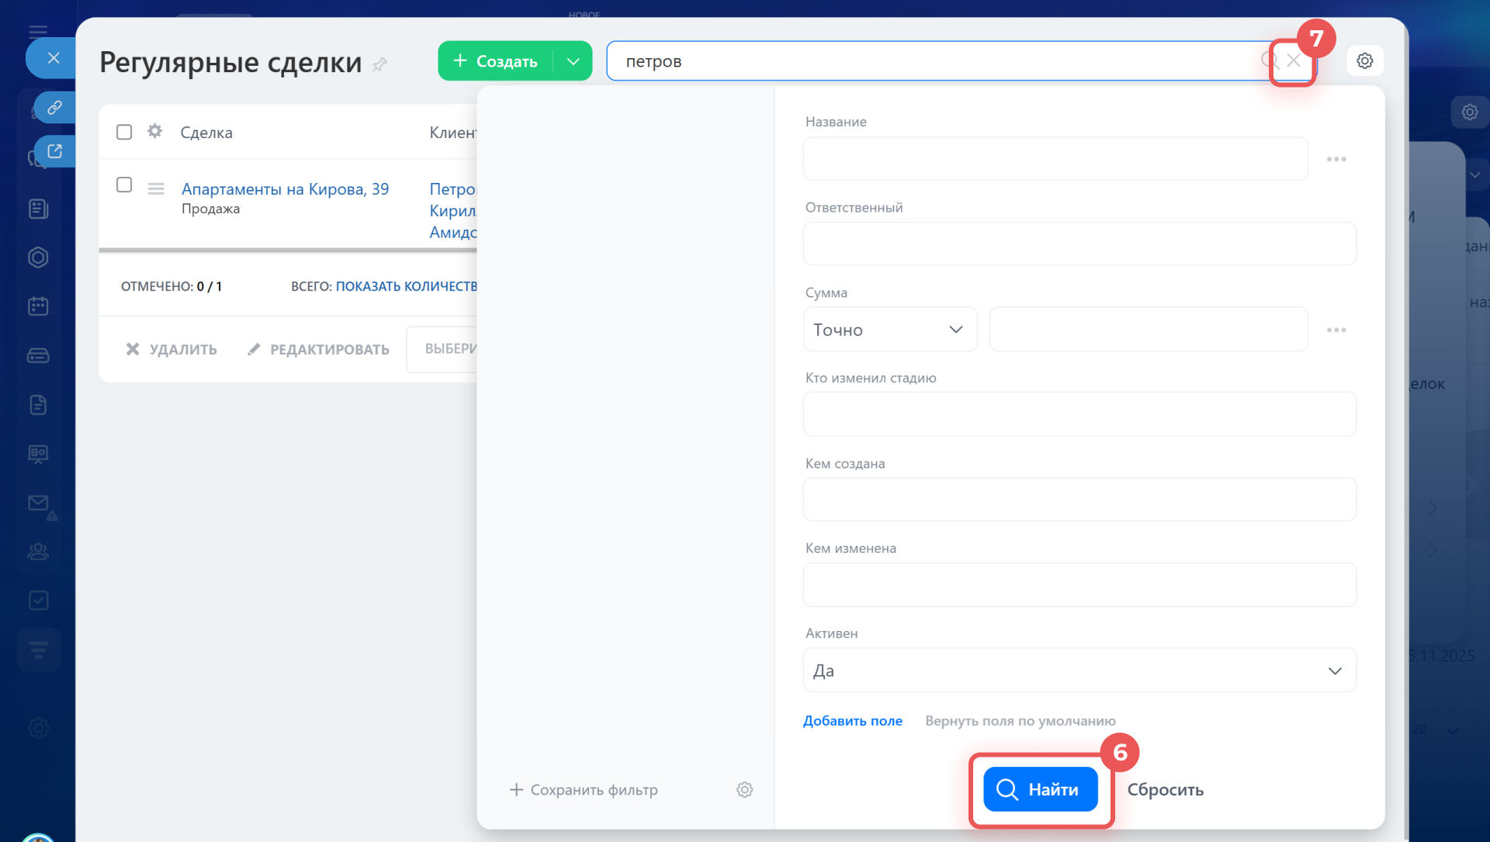Viewport: 1490px width, 842px height.
Task: Open row menu for Апартаменты на Кирова deal
Action: (156, 188)
